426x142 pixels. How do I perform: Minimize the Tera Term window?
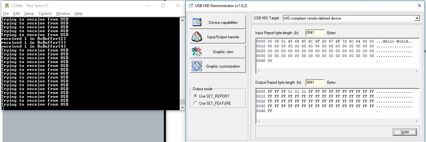[148, 5]
